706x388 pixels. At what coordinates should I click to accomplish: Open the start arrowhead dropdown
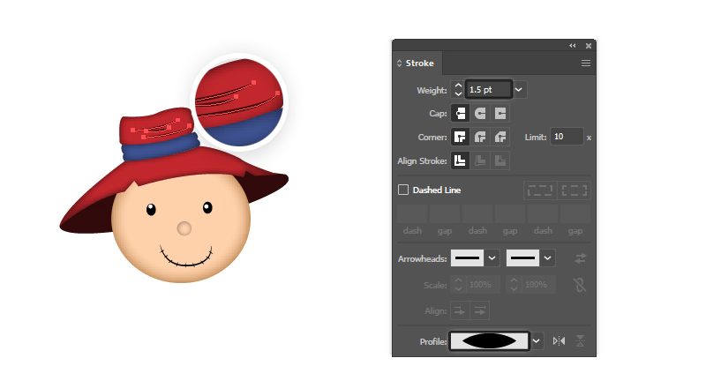click(492, 257)
